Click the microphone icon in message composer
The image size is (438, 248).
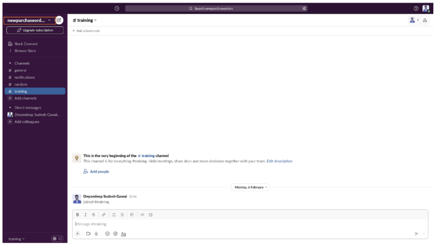coord(96,233)
